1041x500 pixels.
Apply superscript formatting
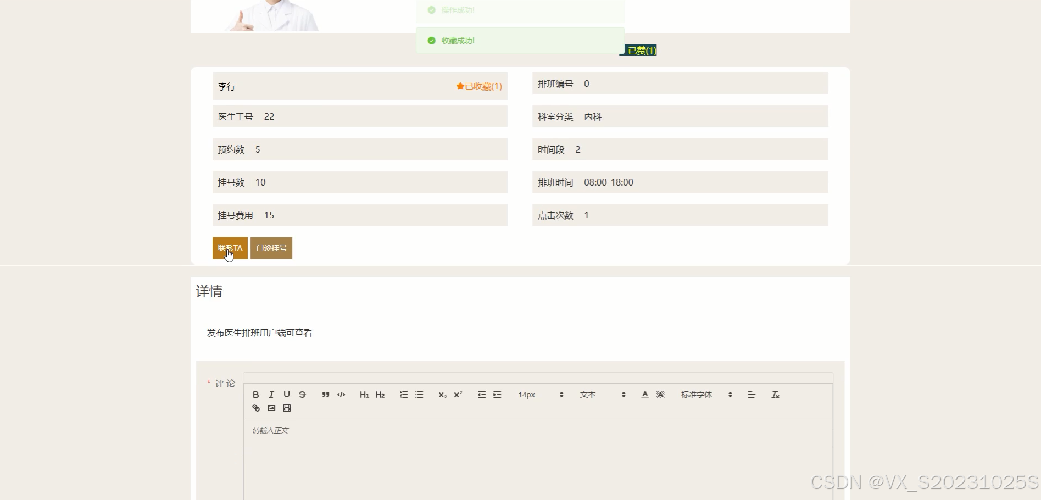pos(458,395)
